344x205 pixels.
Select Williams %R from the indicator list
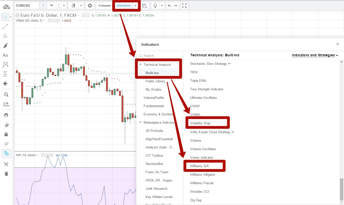[199, 166]
